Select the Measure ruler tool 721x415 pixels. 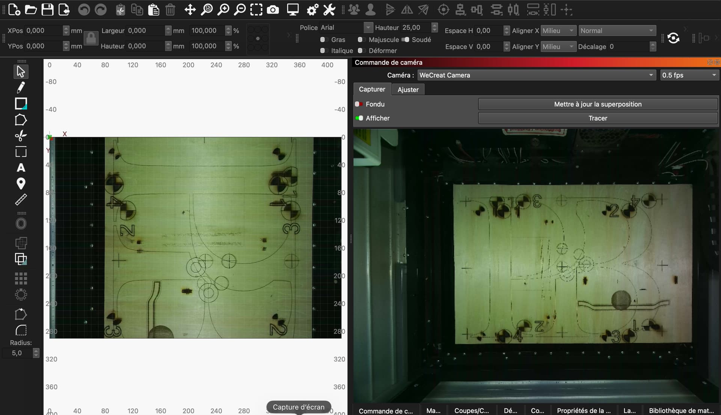21,200
